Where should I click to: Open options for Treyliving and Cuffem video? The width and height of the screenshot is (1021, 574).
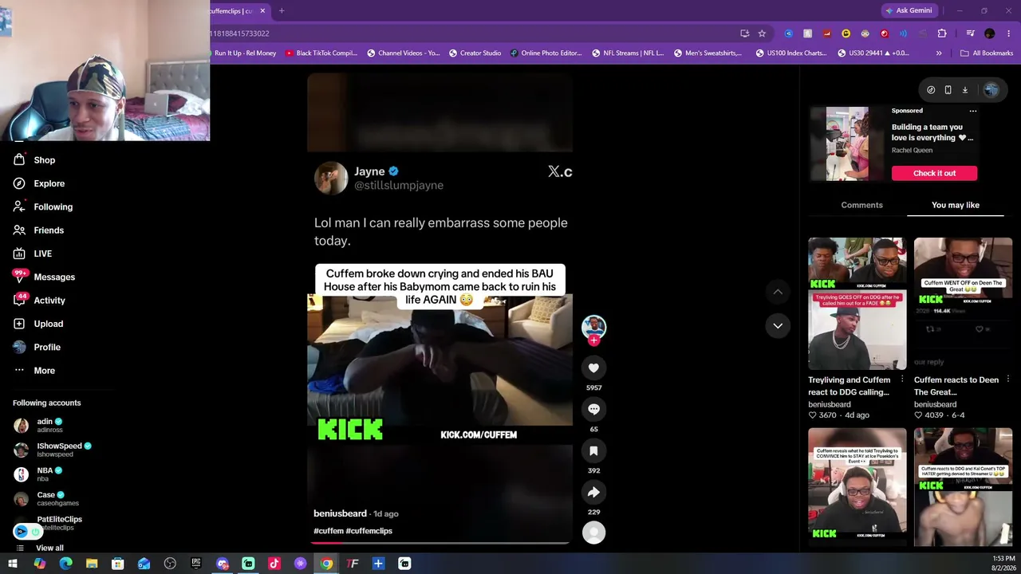click(x=902, y=379)
